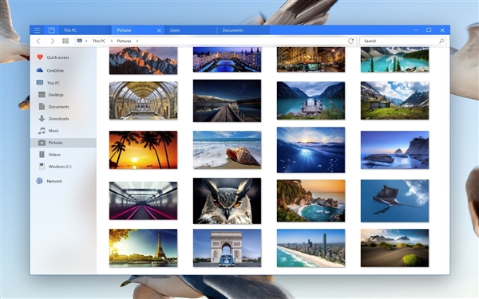Go back with the left arrow
The width and height of the screenshot is (479, 299).
38,41
